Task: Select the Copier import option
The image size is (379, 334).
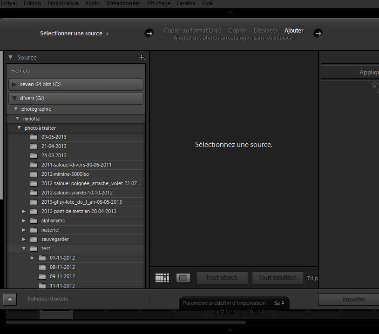Action: tap(237, 31)
